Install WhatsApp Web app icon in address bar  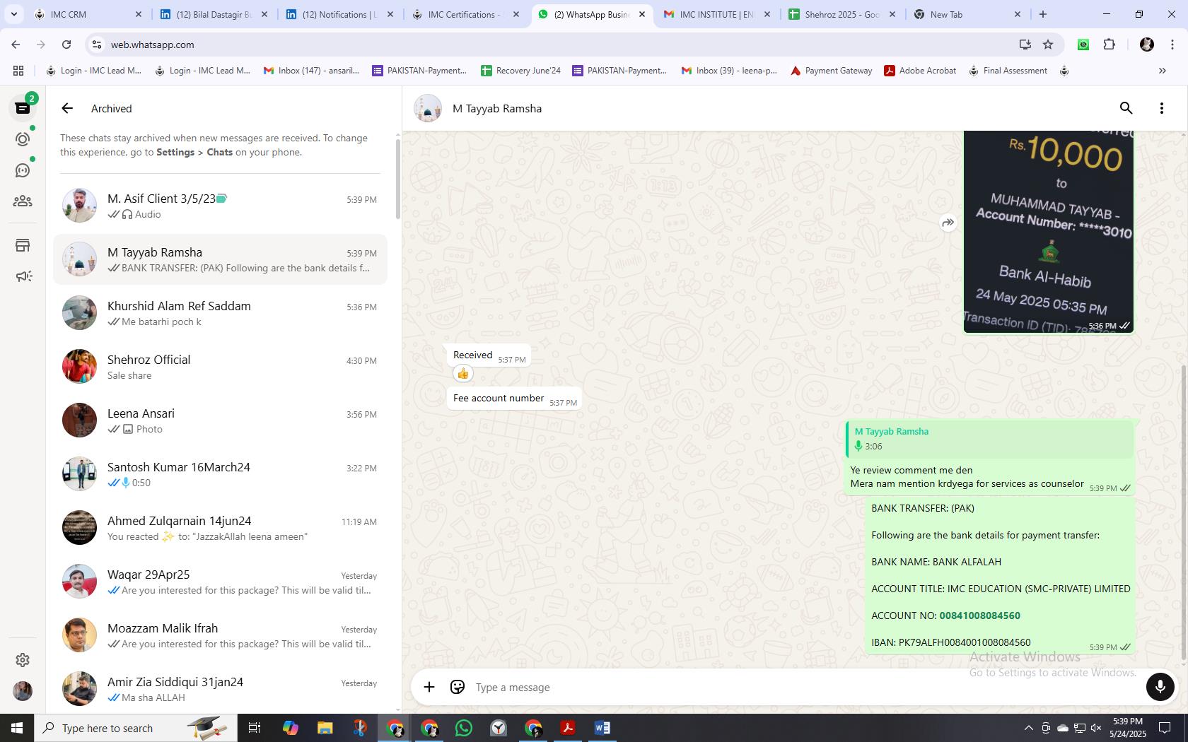1025,45
